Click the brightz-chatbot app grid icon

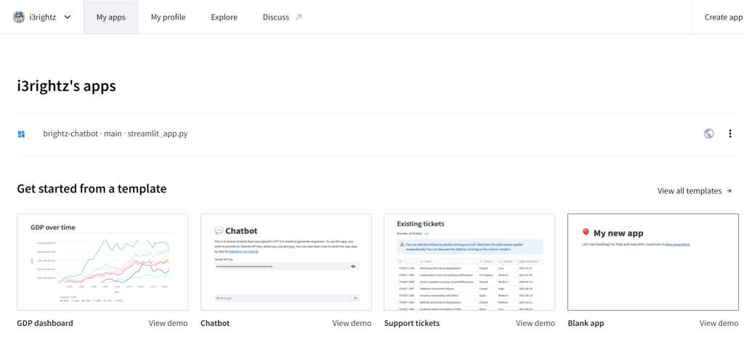[x=22, y=134]
